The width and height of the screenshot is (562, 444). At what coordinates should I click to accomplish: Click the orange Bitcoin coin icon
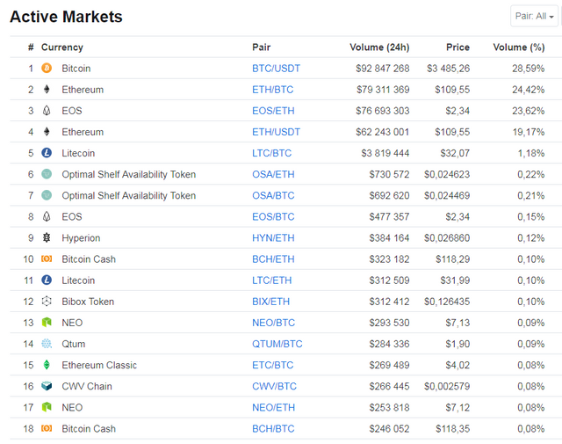(x=47, y=68)
